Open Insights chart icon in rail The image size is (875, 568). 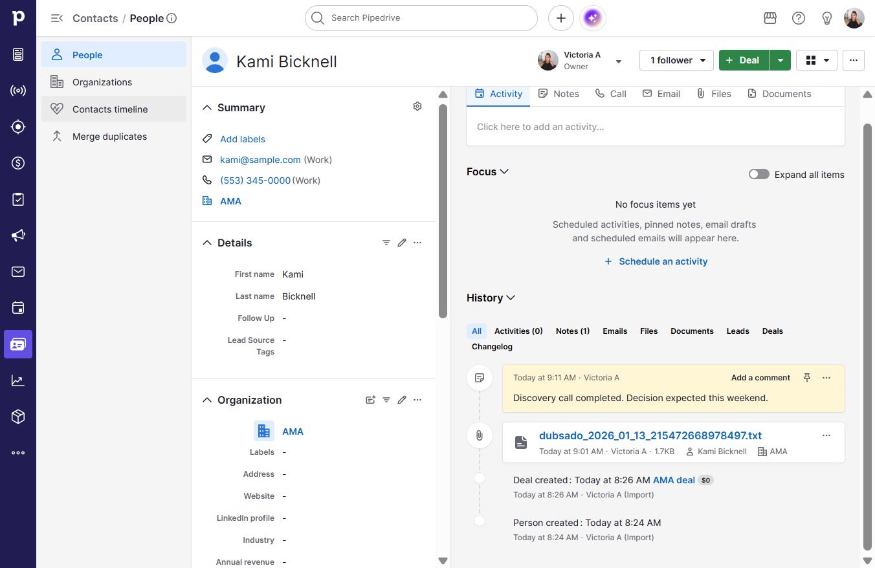18,380
